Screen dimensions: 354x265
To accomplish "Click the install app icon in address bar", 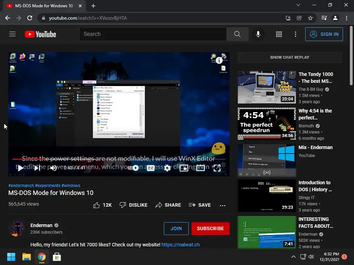I will tap(288, 18).
